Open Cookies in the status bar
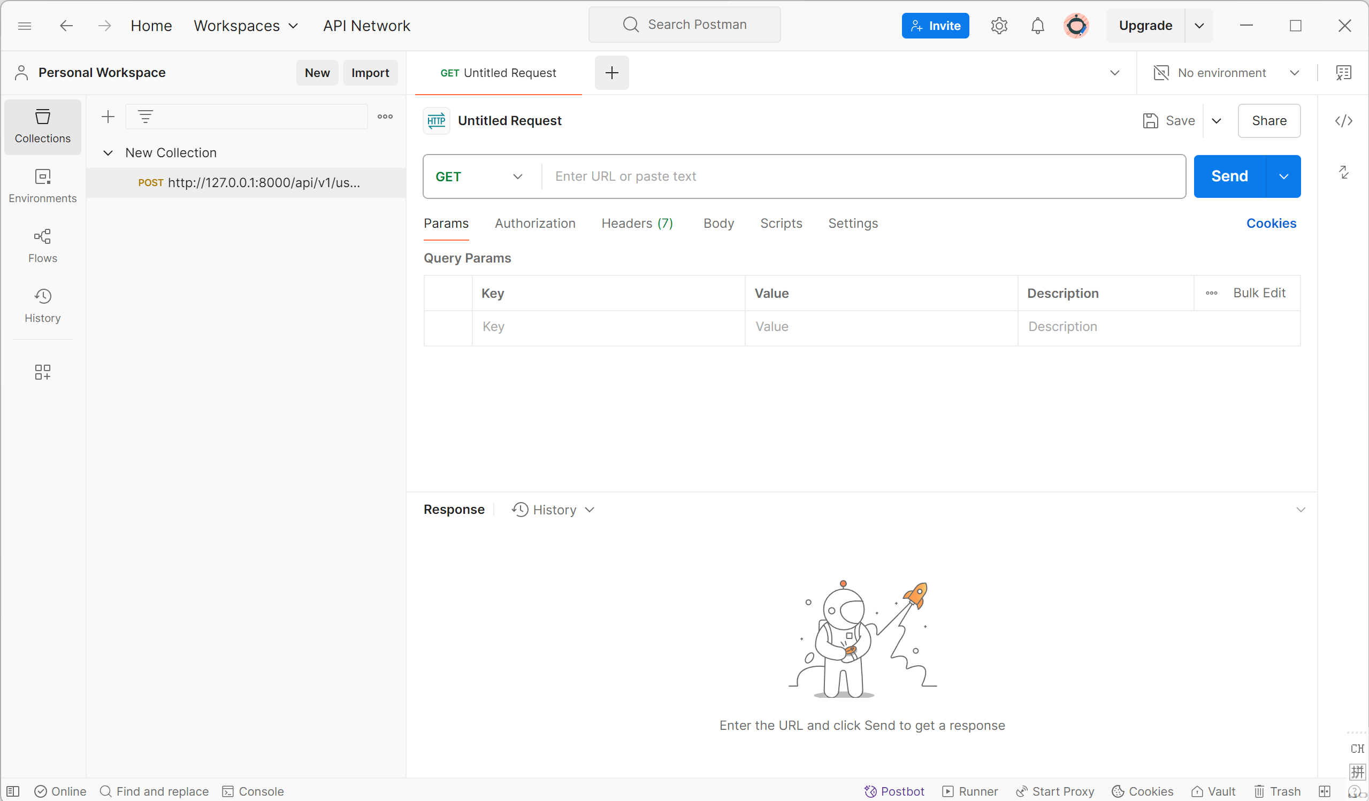 coord(1142,791)
